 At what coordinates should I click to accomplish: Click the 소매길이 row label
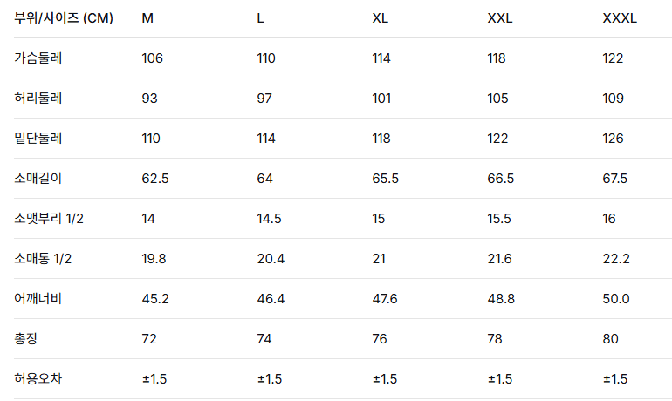coord(38,179)
